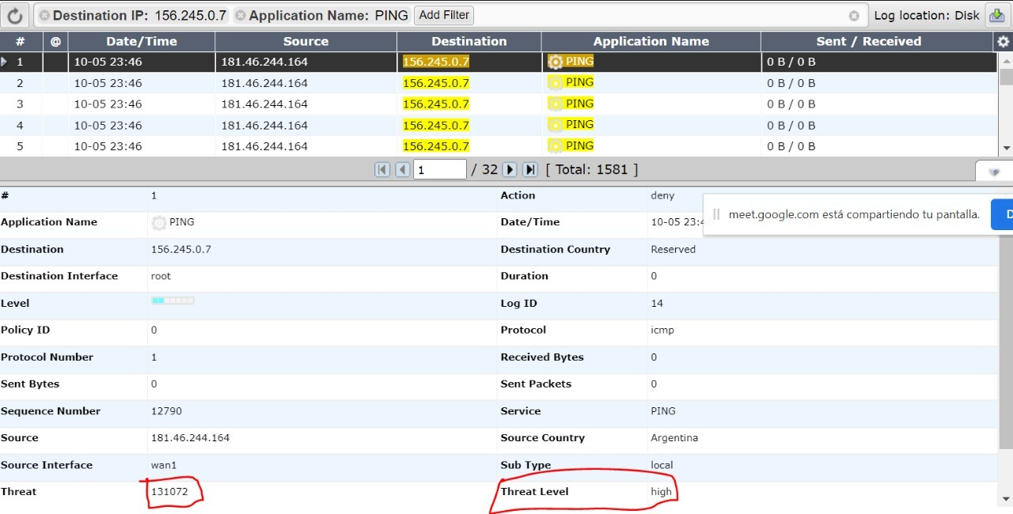Click the blue button on screen-sharing notification

pos(1004,214)
